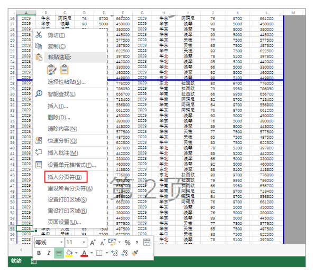Click selected cell A55 with 2028
The image size is (313, 277).
pos(26,228)
